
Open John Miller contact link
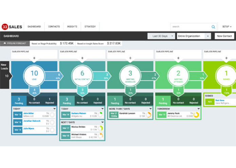29,113
